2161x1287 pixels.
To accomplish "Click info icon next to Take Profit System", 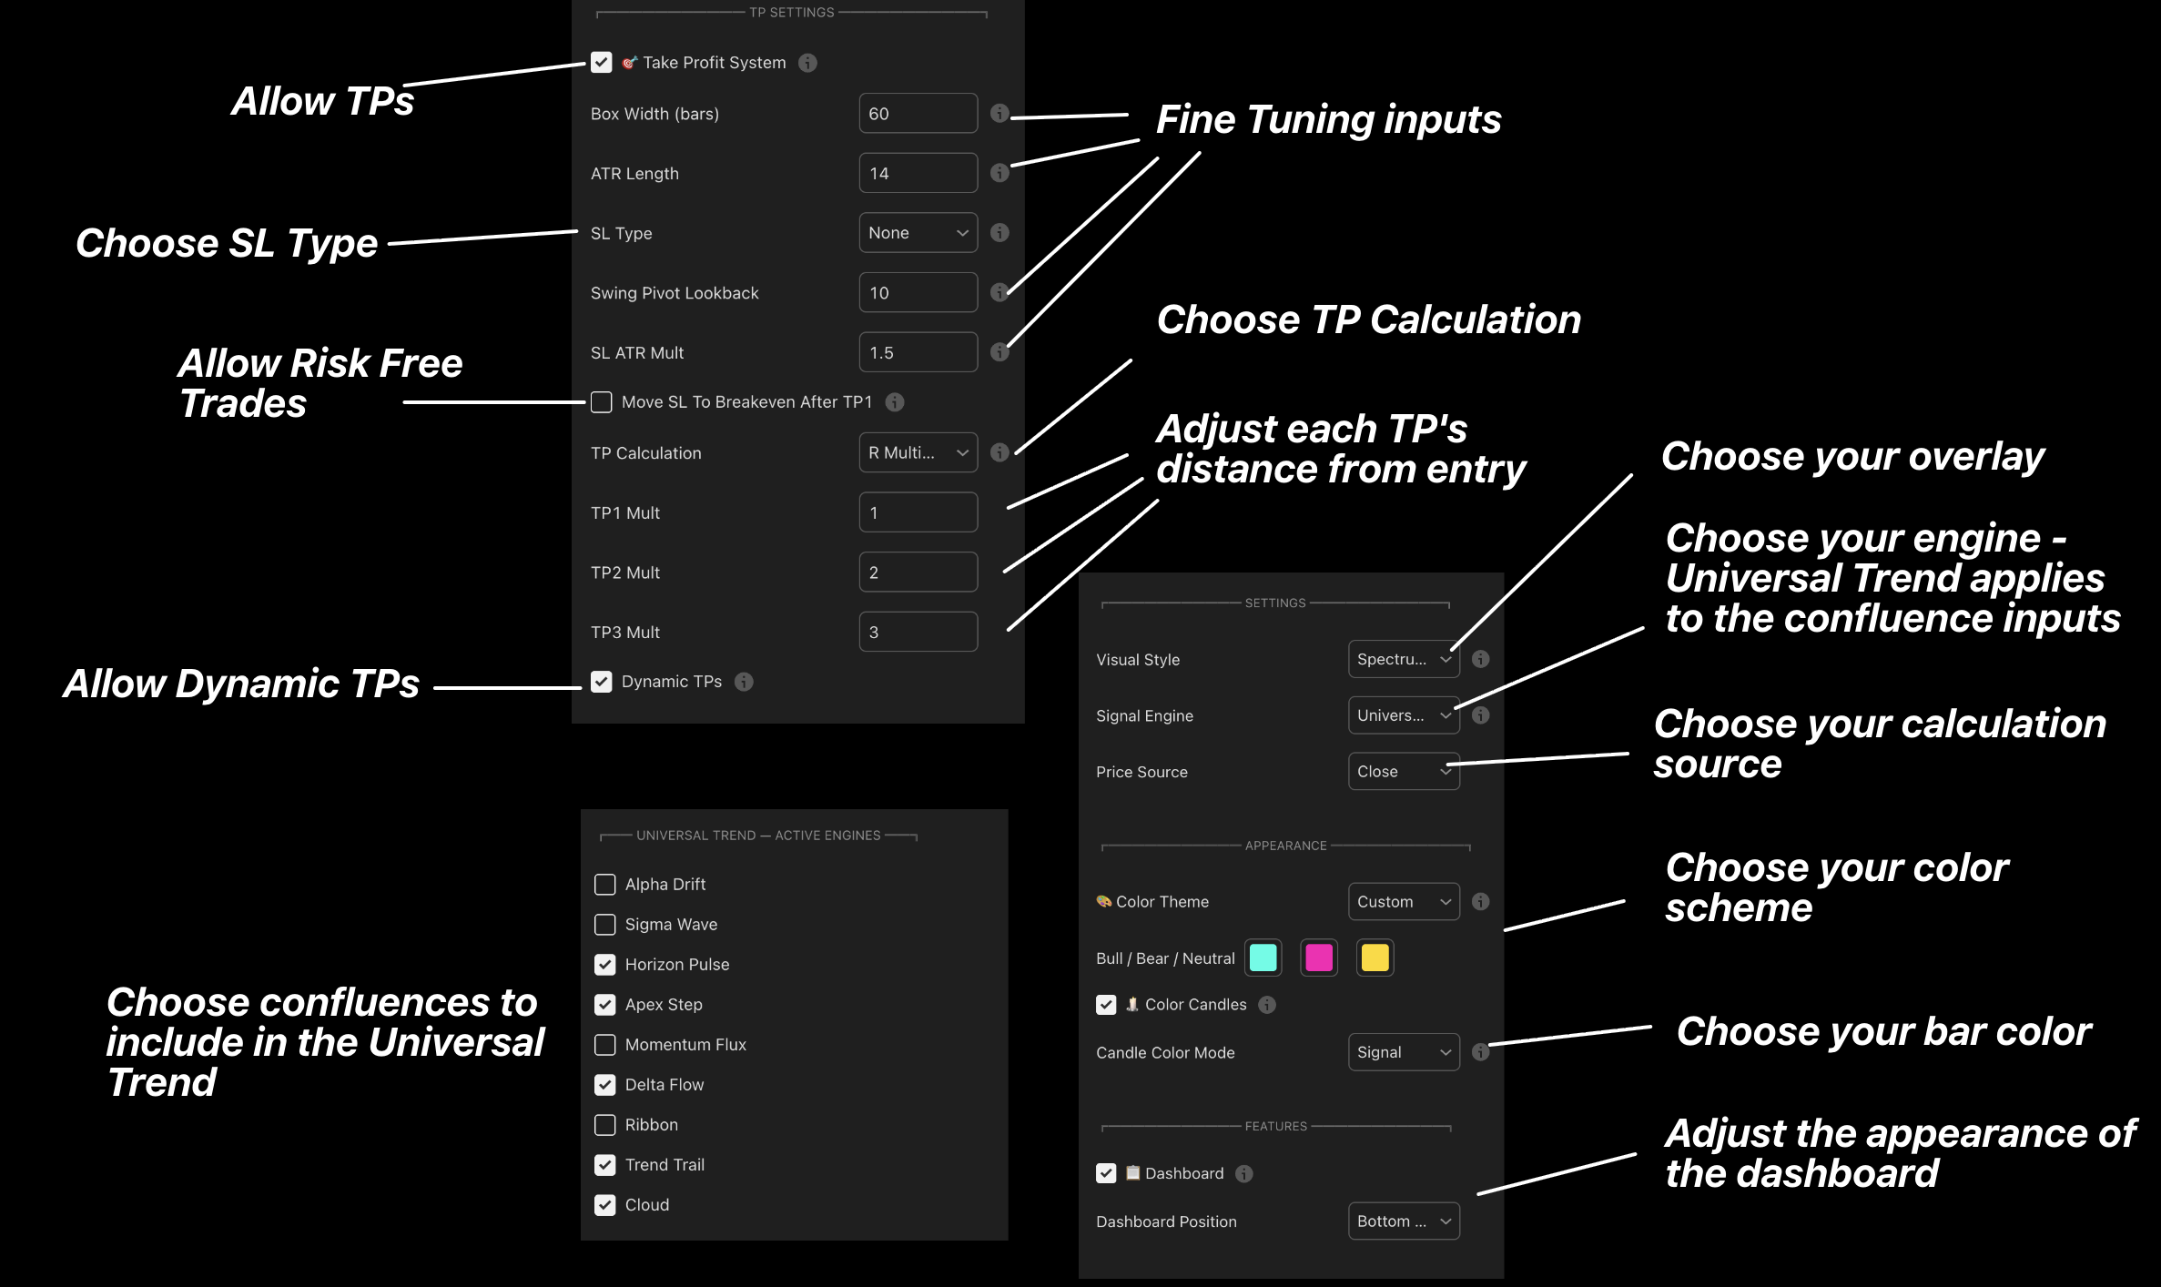I will (807, 63).
